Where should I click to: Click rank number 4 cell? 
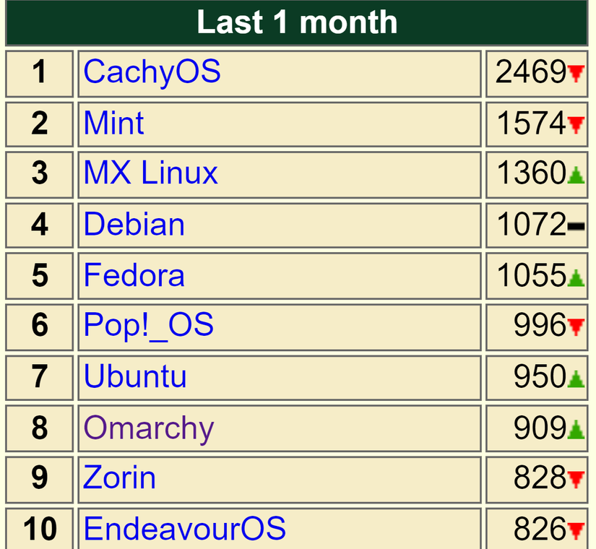coord(40,225)
